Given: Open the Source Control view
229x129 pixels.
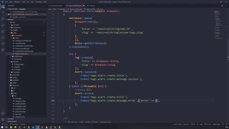Looking at the screenshot, I should click(x=3, y=19).
